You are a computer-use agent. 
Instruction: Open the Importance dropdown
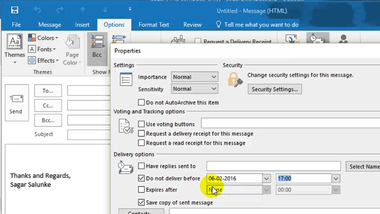point(195,77)
